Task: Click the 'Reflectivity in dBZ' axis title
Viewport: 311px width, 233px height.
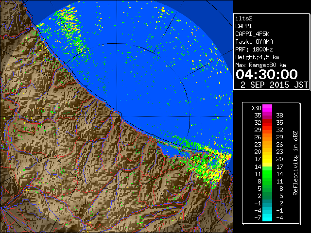Action: (x=295, y=163)
